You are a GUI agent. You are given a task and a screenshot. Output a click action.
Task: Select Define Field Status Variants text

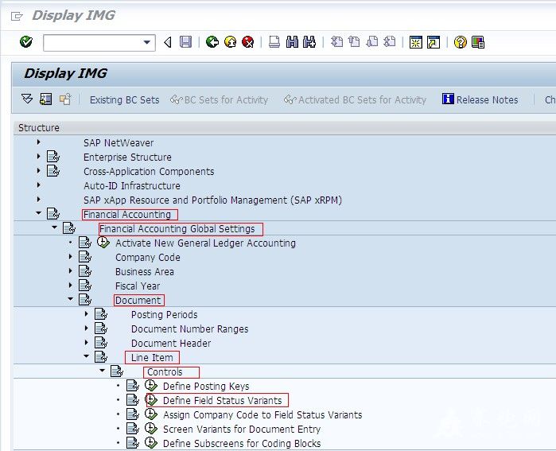pyautogui.click(x=223, y=401)
